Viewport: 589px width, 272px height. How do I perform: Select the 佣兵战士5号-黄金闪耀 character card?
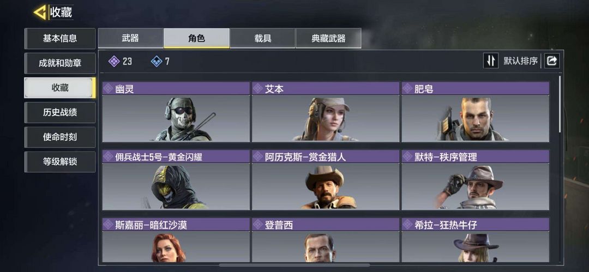(x=176, y=179)
